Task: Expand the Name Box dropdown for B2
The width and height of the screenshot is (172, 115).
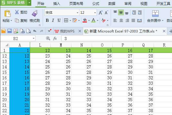Action: pos(34,38)
